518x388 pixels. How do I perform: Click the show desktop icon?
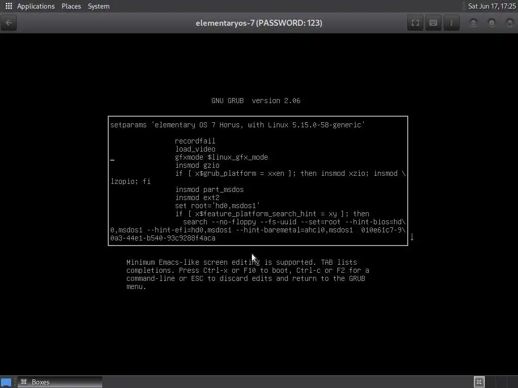[6, 382]
